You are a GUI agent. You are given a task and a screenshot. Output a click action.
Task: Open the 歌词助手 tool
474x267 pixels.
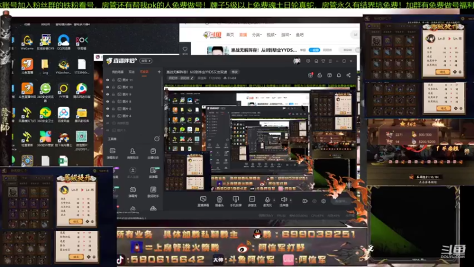[153, 192]
